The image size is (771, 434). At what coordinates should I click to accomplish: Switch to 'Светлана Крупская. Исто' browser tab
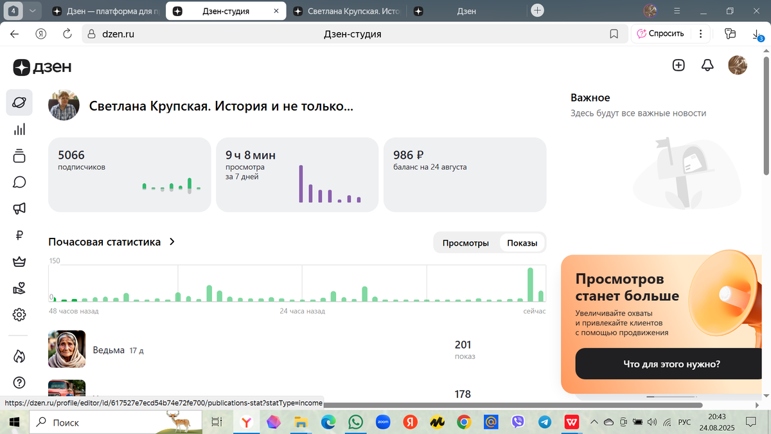[347, 11]
